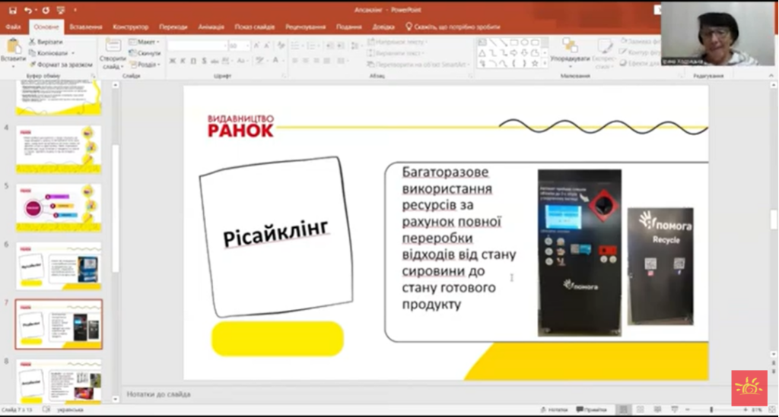The height and width of the screenshot is (417, 779).
Task: Click the Reset (Скинути) slide button
Action: [x=145, y=53]
